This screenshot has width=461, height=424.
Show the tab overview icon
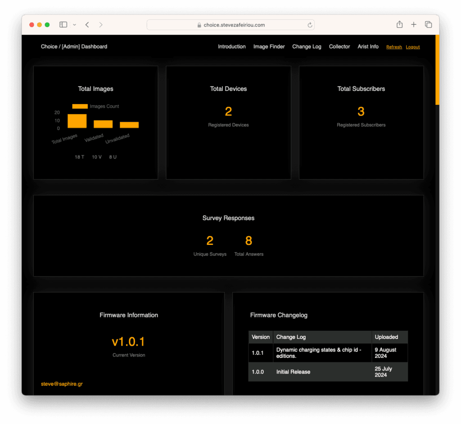click(x=428, y=25)
